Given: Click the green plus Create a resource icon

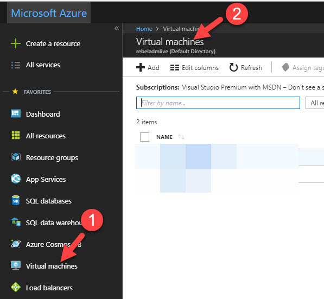Looking at the screenshot, I should (16, 43).
